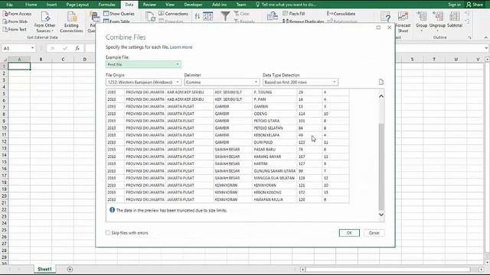Image resolution: width=490 pixels, height=275 pixels.
Task: Close the Combine Files dialog
Action: [x=390, y=27]
